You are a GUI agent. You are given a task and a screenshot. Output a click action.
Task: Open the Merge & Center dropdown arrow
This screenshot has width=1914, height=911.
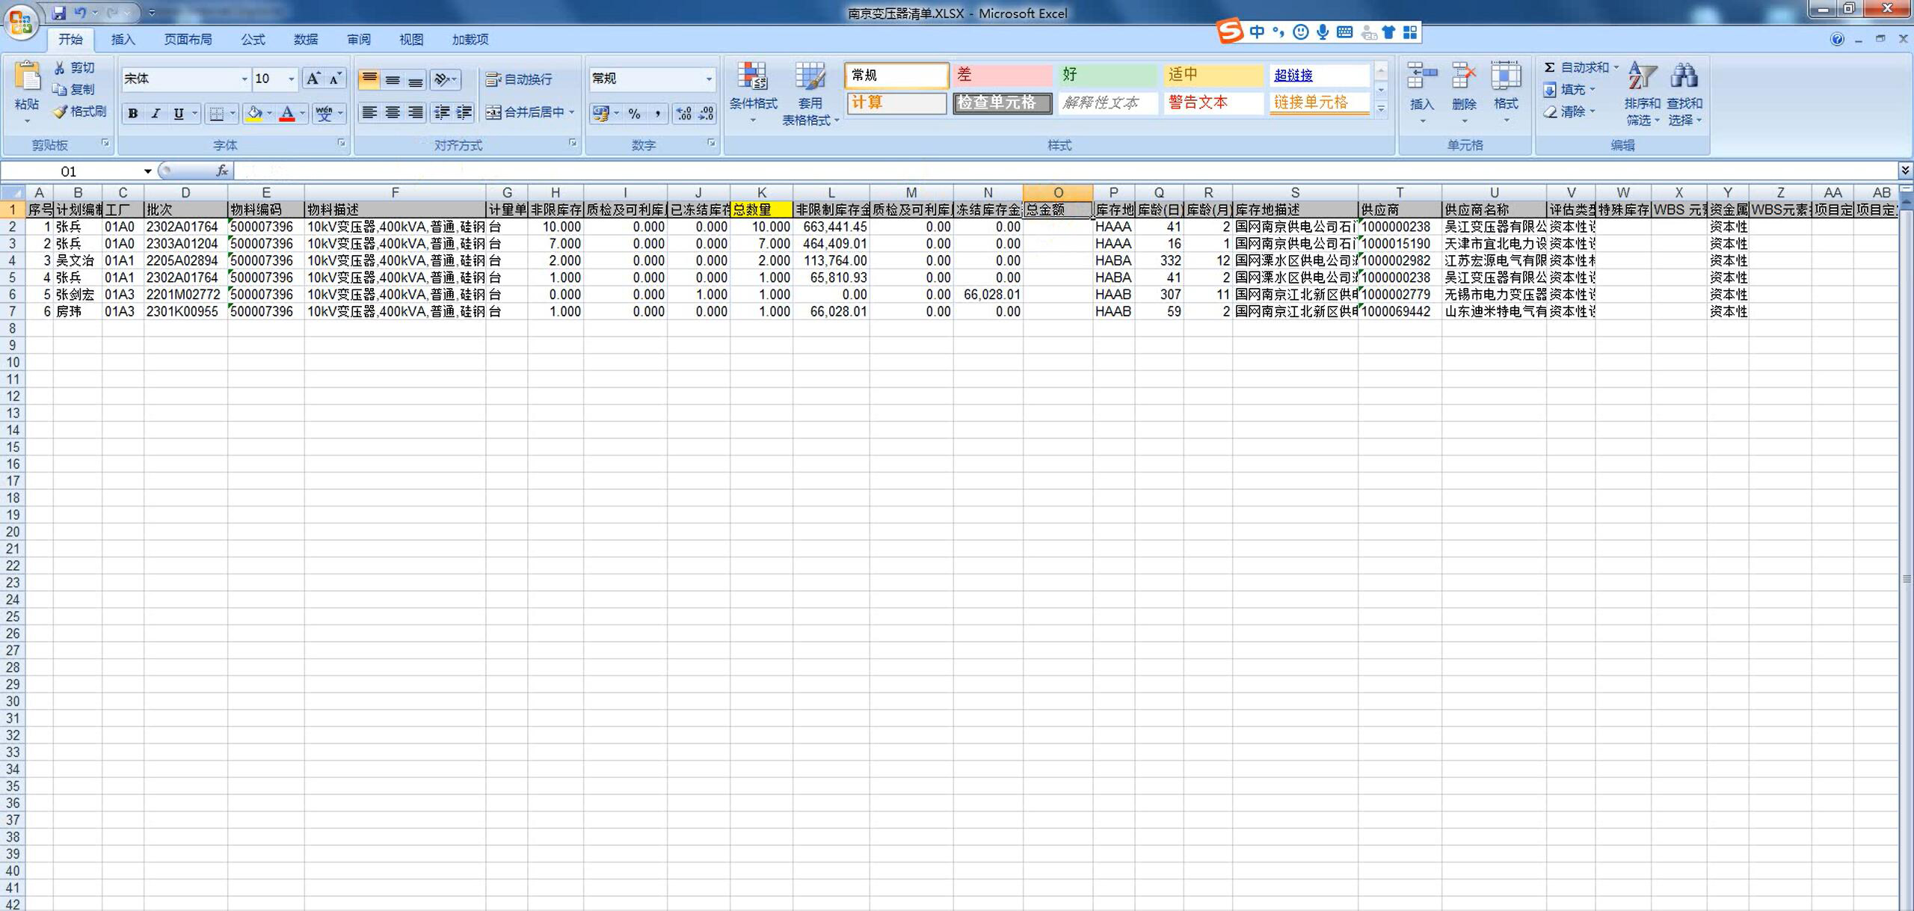click(572, 112)
